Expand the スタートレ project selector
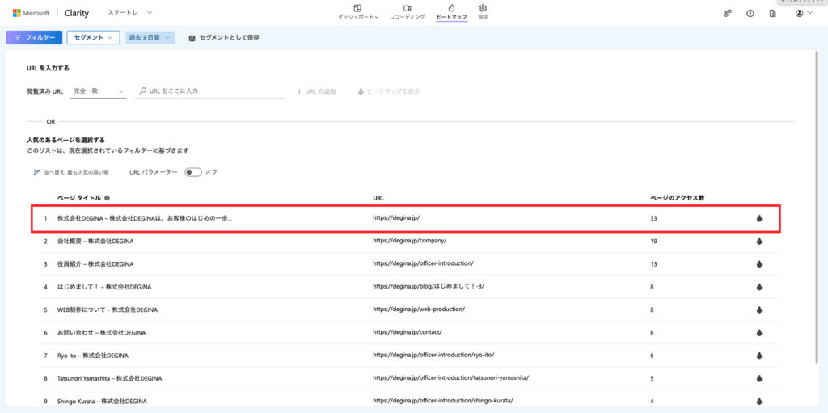828x413 pixels. point(130,13)
